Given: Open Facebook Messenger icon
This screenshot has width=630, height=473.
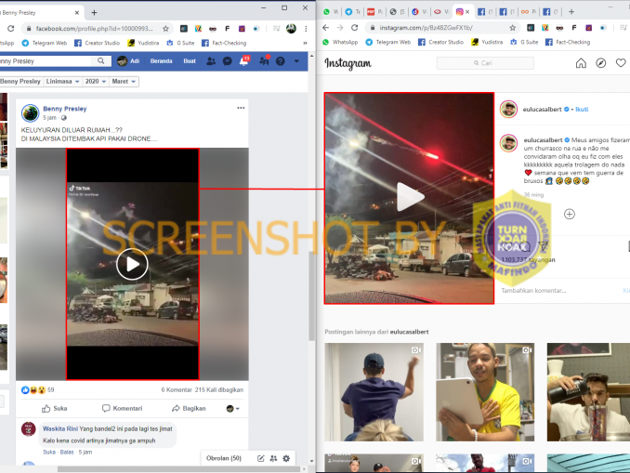Looking at the screenshot, I should point(228,61).
